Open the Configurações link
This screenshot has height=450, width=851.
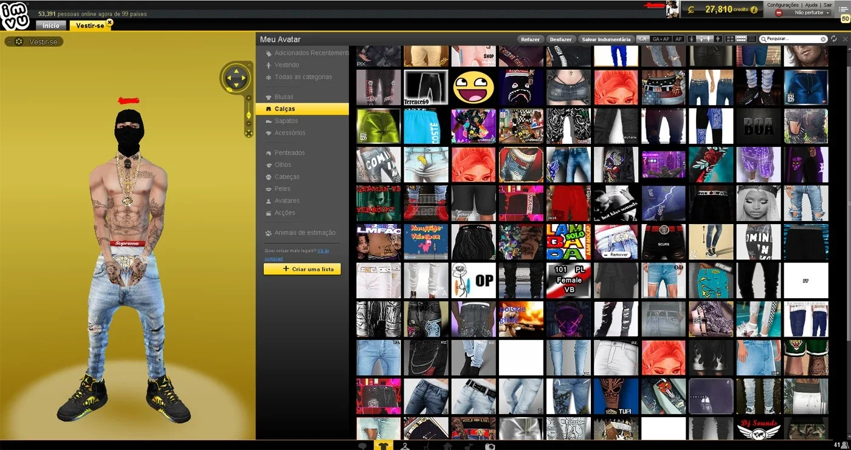783,5
